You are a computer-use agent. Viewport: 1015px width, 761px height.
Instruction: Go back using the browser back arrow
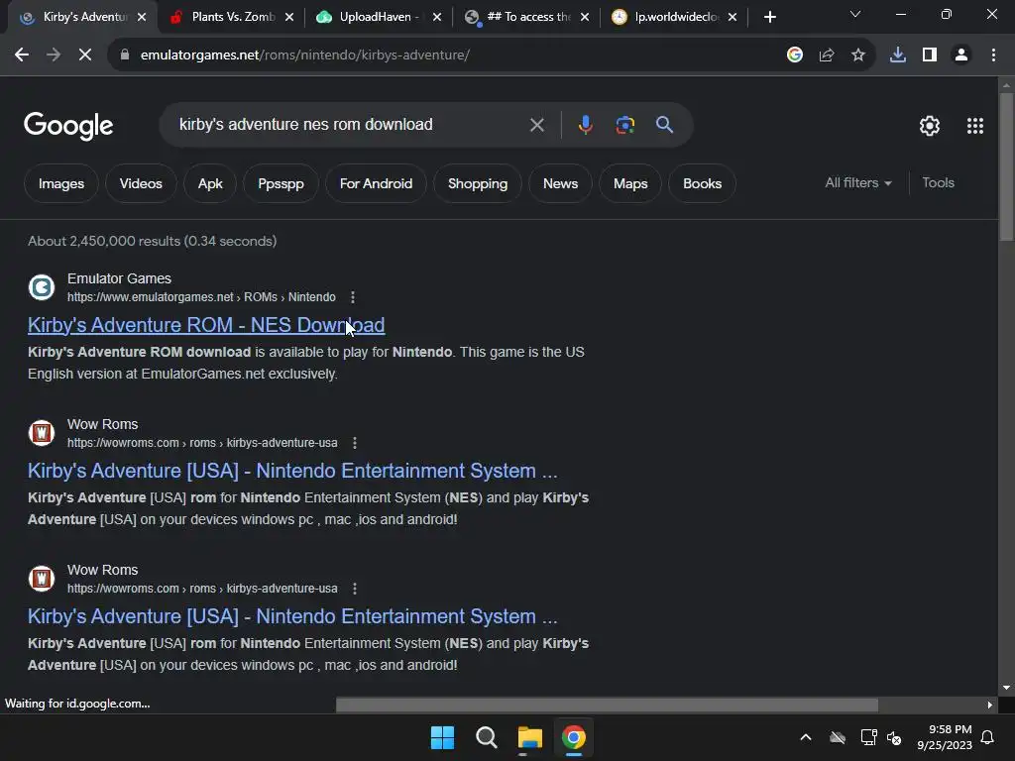22,55
